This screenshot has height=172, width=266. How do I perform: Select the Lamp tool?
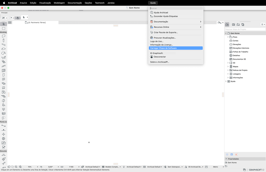[3, 109]
